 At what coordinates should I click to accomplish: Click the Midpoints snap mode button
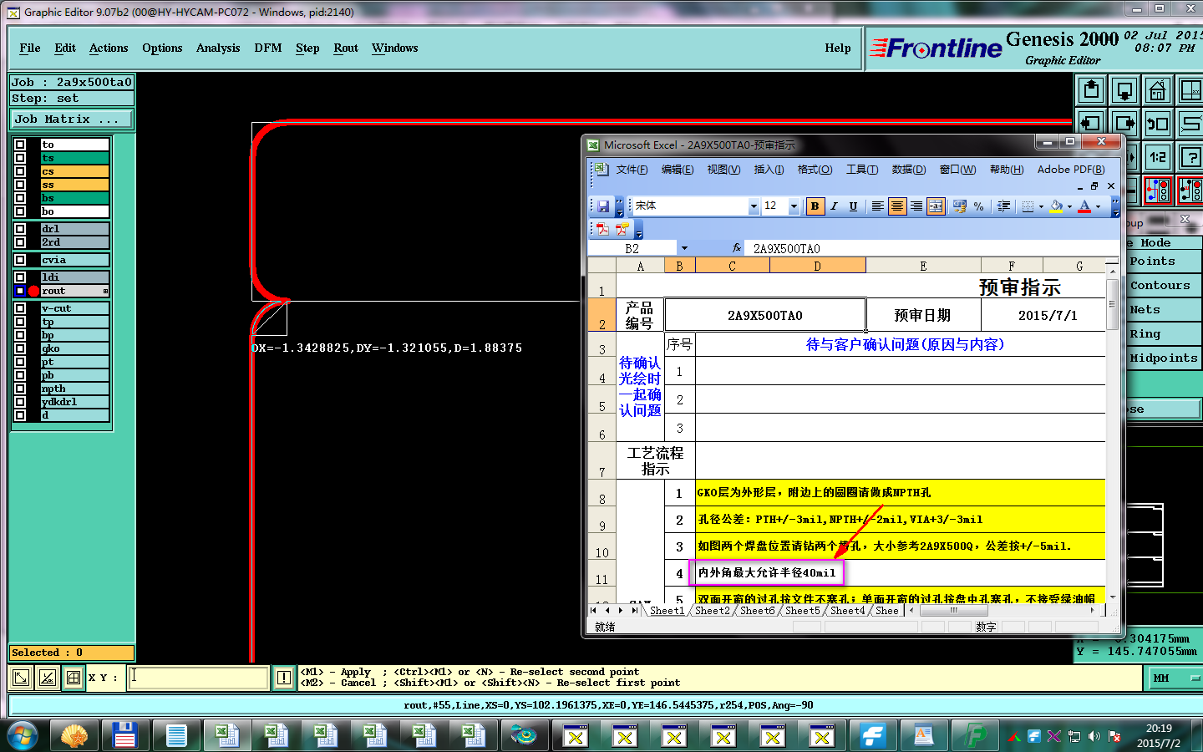coord(1163,358)
